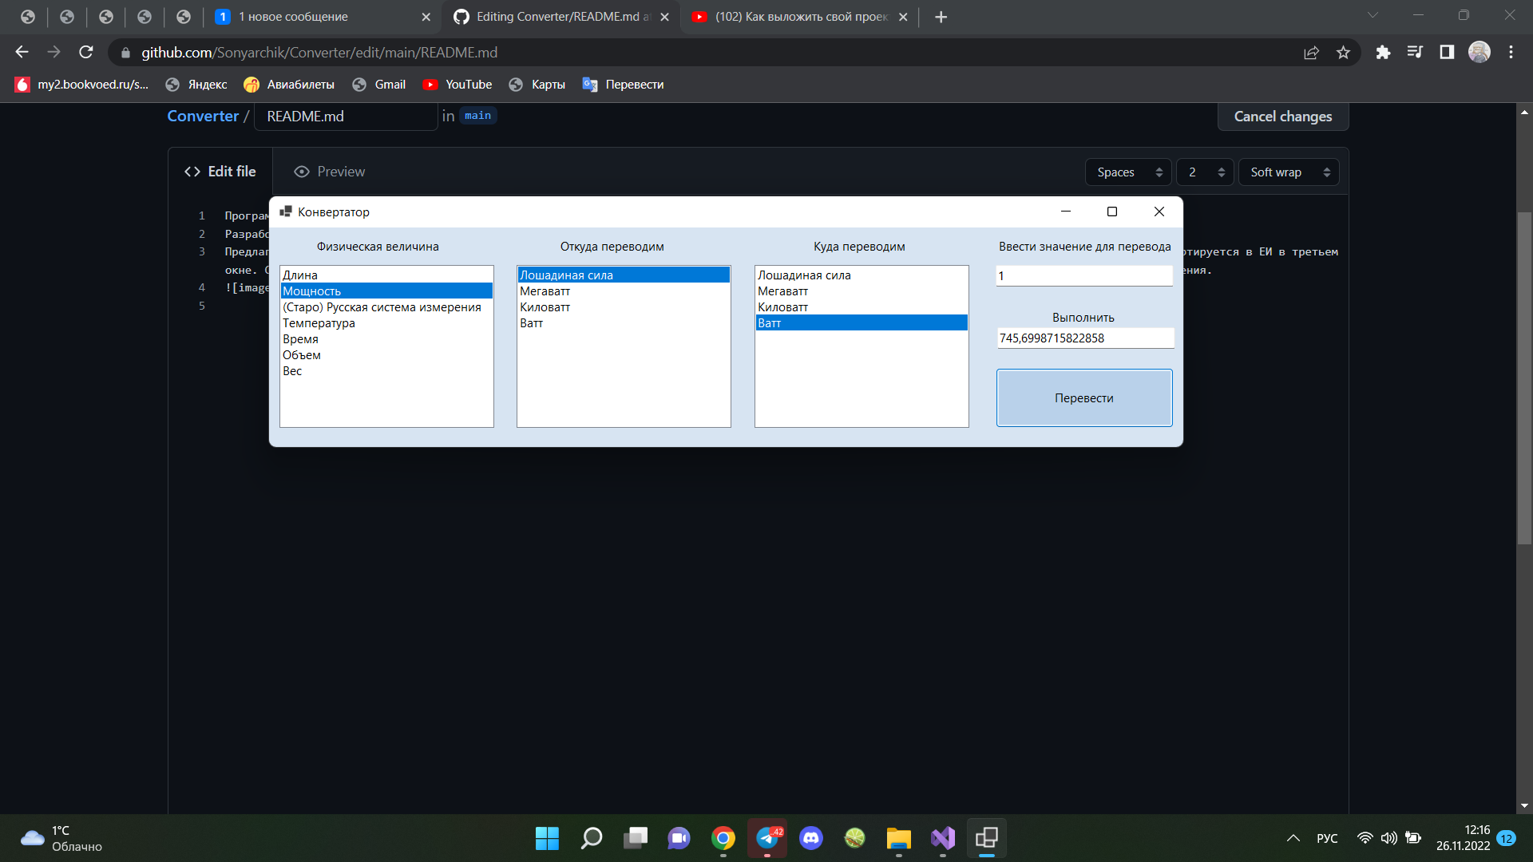The image size is (1533, 862).
Task: Open the browser extensions puzzle icon
Action: pyautogui.click(x=1383, y=52)
